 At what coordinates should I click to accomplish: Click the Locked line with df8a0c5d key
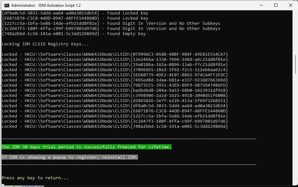115,106
